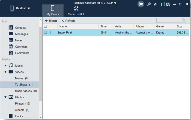Open the Books icon in sidebar
Image resolution: width=191 pixels, height=120 pixels.
click(x=11, y=116)
